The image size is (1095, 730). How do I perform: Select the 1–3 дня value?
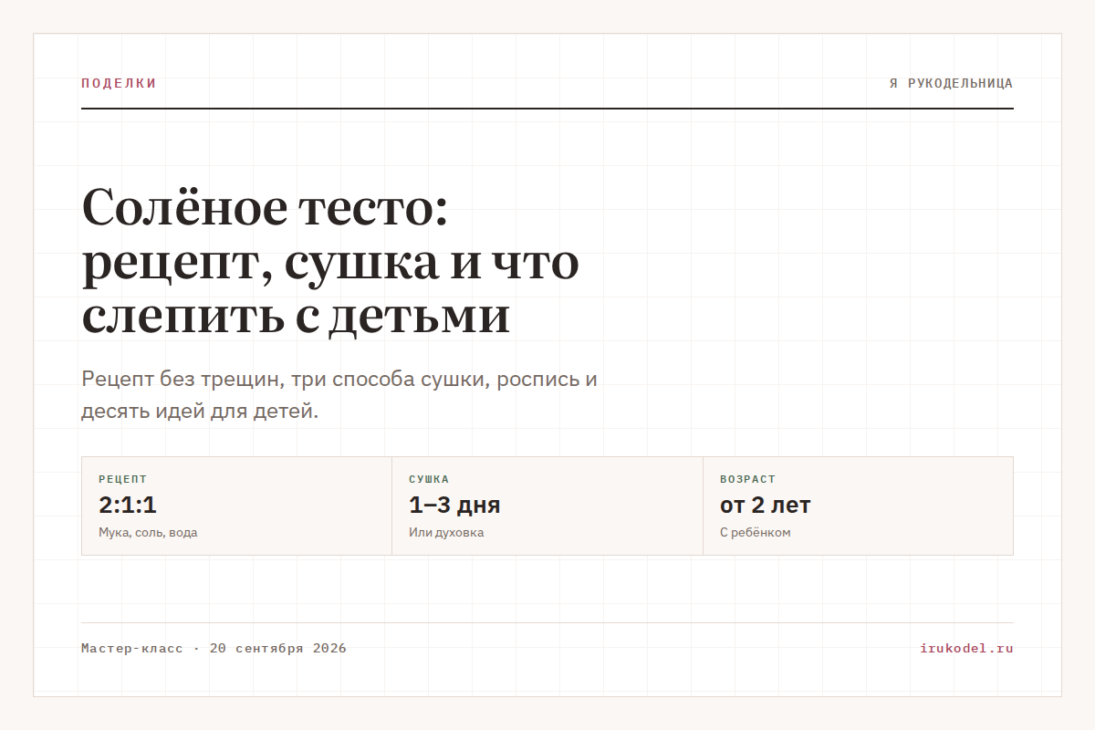coord(454,505)
